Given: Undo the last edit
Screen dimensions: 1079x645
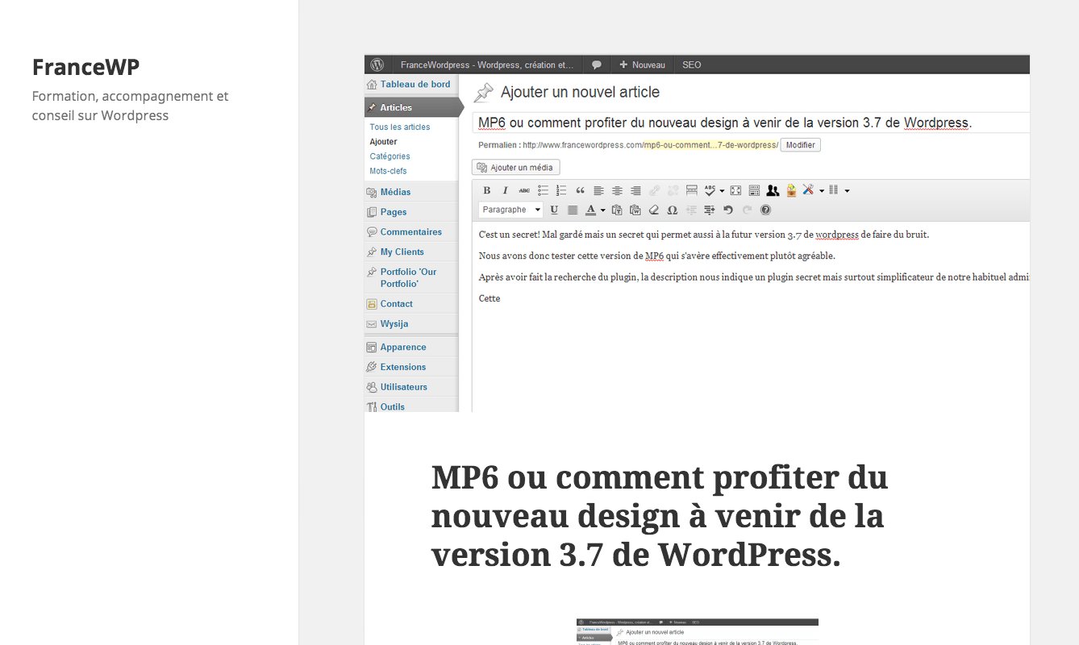Looking at the screenshot, I should tap(728, 210).
